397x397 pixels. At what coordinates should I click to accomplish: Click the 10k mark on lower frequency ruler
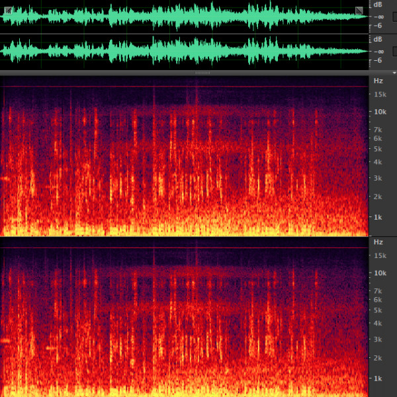[379, 273]
